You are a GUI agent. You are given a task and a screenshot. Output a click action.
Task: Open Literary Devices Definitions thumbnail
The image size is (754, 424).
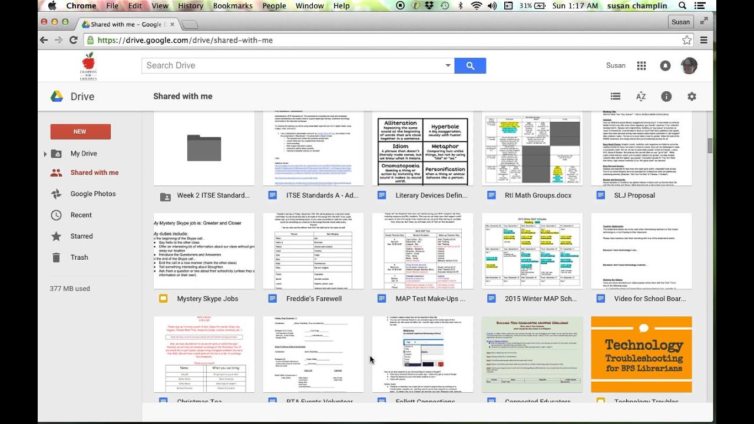[x=423, y=148]
